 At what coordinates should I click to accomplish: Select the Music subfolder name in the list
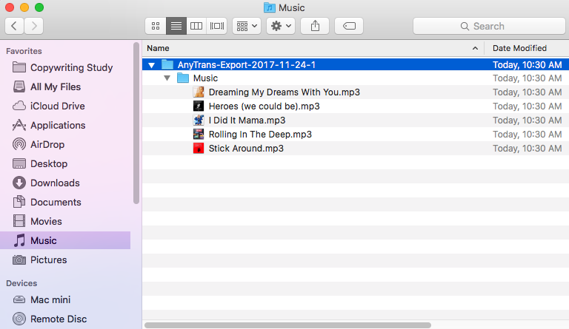205,78
